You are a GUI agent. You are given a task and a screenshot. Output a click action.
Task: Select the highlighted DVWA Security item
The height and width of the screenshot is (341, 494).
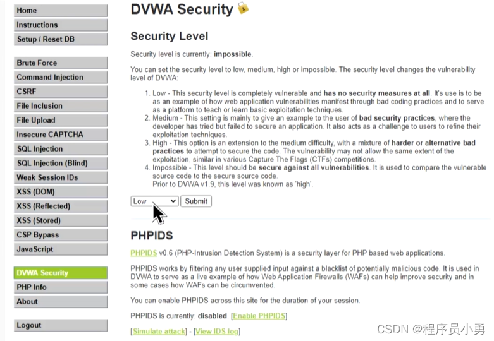pyautogui.click(x=60, y=273)
